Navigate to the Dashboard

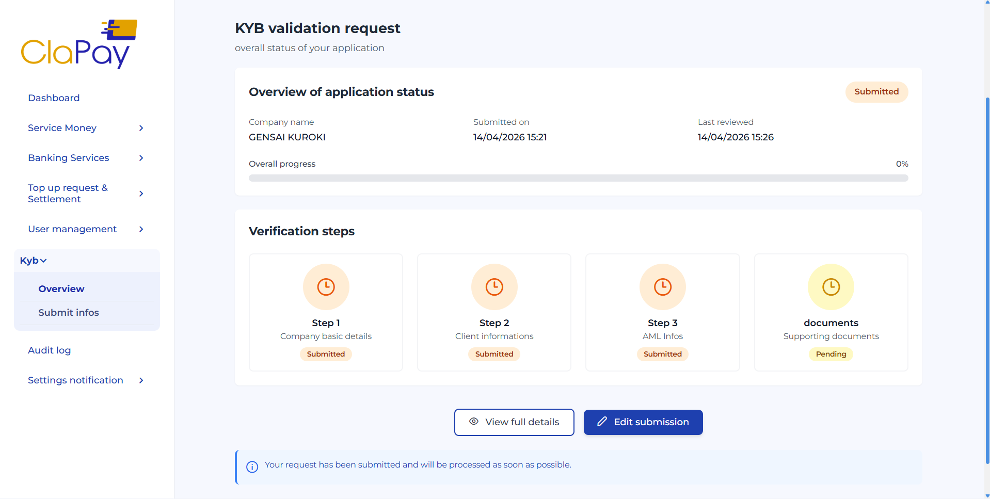[54, 98]
